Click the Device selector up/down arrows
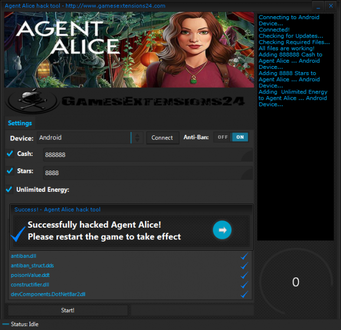 pos(137,138)
